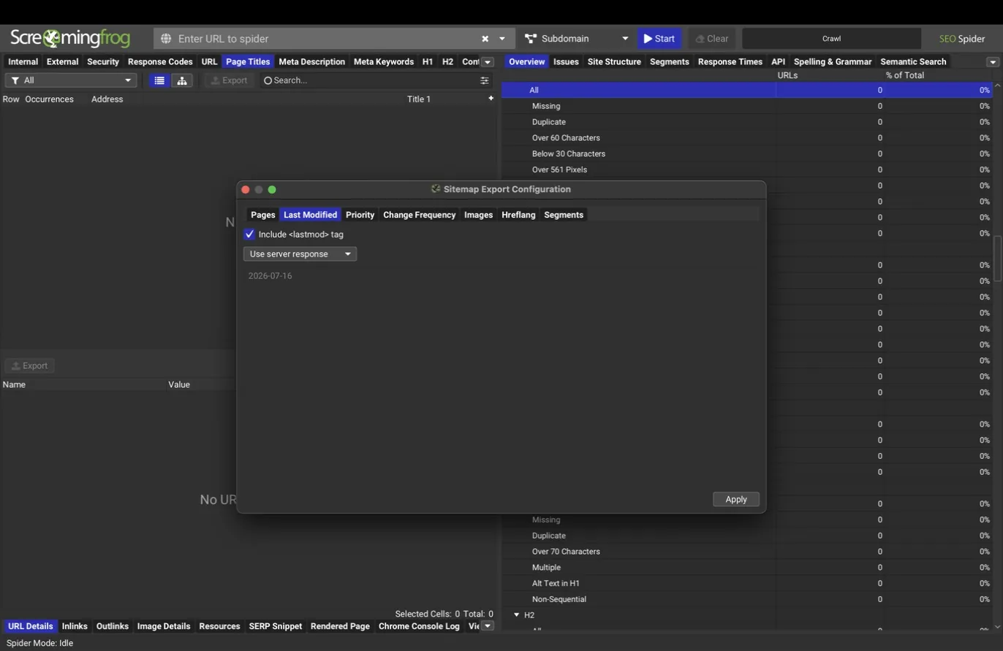Select the Below 30 Characters row

(x=748, y=154)
